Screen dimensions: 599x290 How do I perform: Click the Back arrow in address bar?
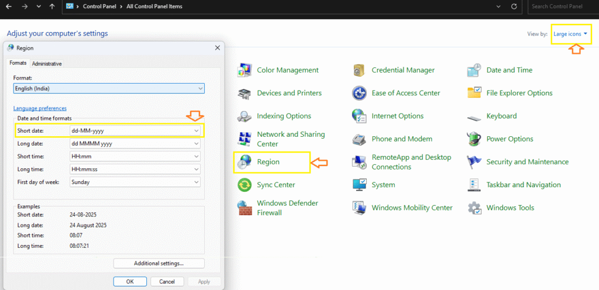9,6
